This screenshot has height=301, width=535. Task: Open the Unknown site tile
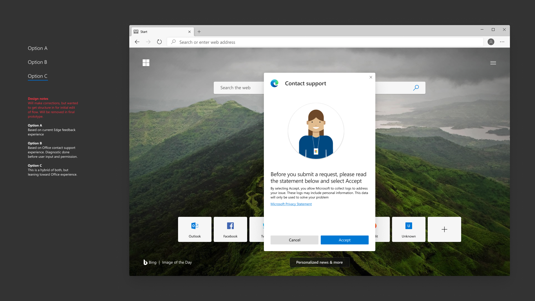(409, 229)
